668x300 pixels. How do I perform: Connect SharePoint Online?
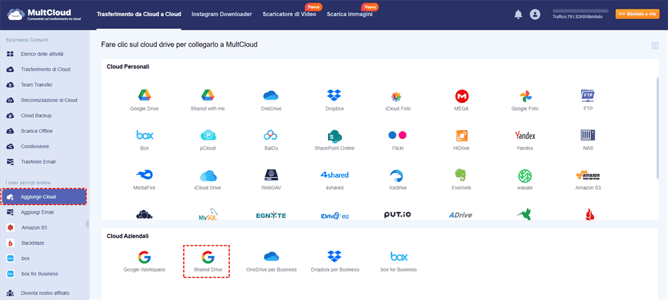pos(335,140)
